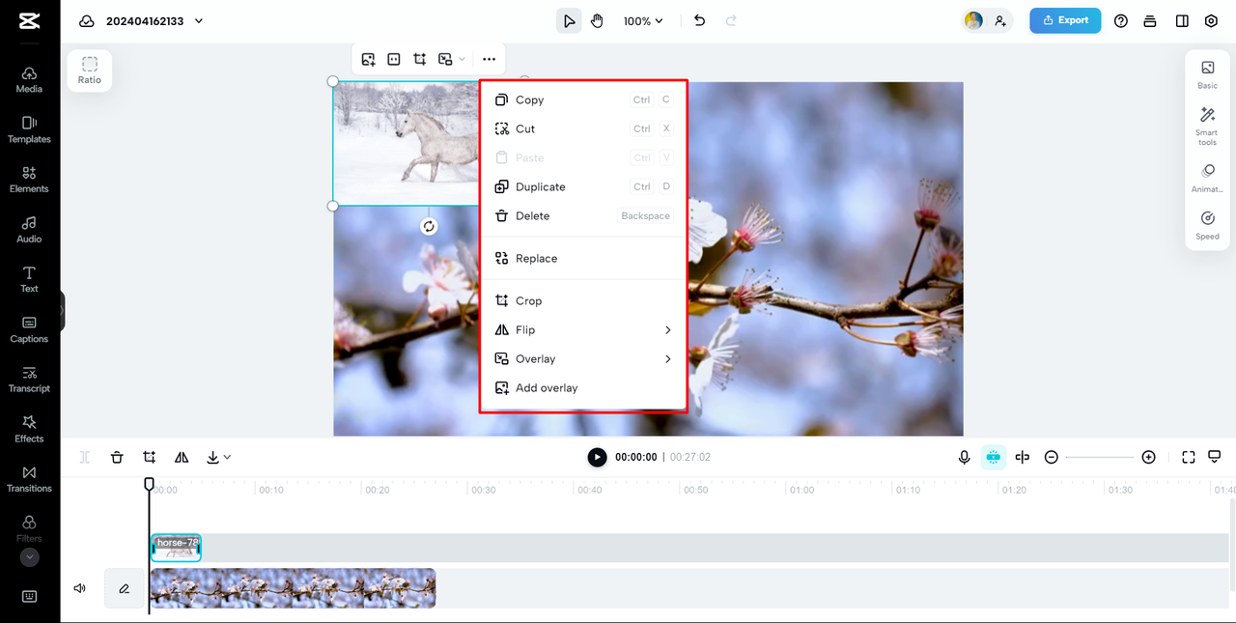
Task: Select the horse clip on the timeline
Action: 175,547
